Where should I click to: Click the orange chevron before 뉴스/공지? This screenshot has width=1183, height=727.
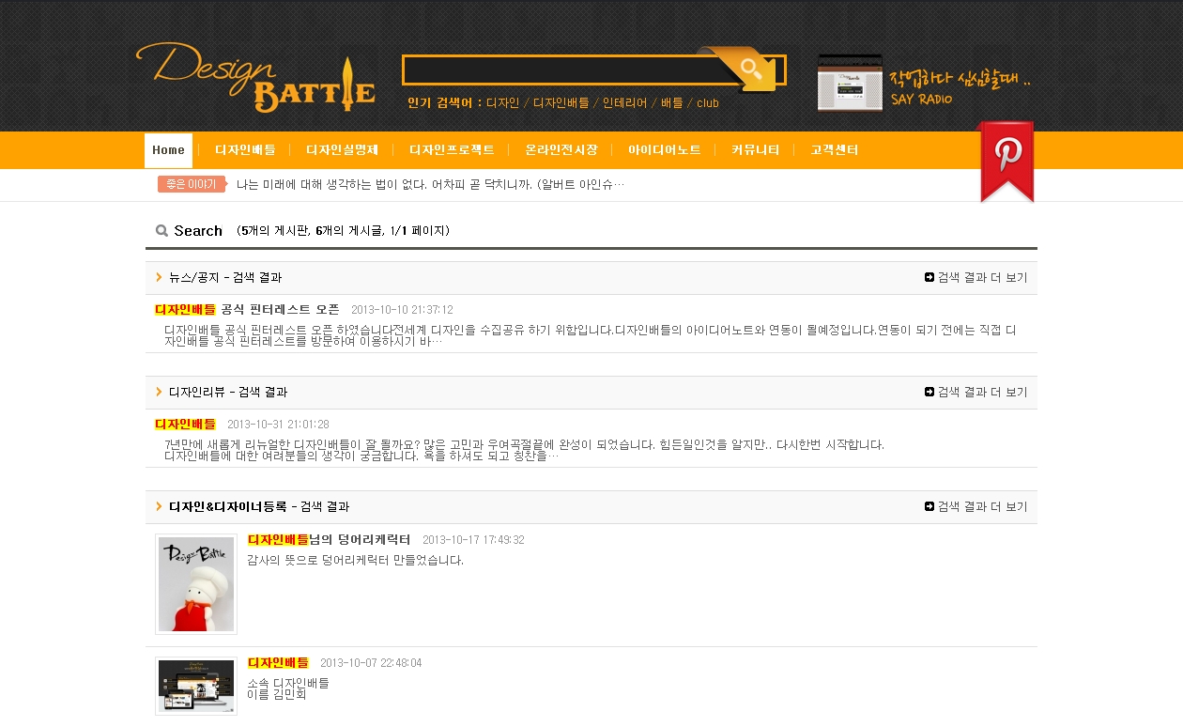point(159,278)
